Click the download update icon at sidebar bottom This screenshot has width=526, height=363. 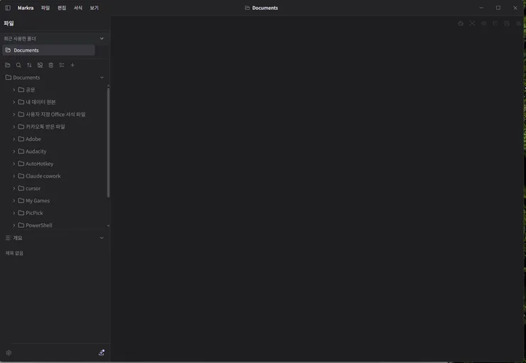coord(102,352)
